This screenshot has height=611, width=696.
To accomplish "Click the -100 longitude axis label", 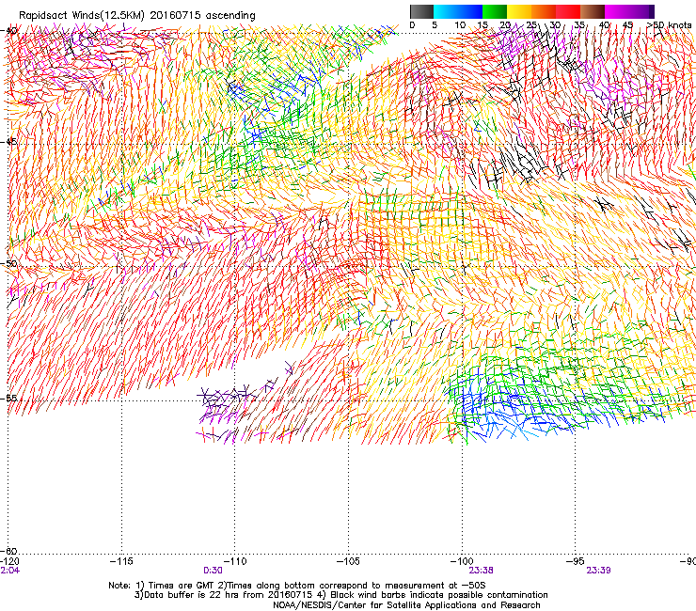I will pos(462,562).
